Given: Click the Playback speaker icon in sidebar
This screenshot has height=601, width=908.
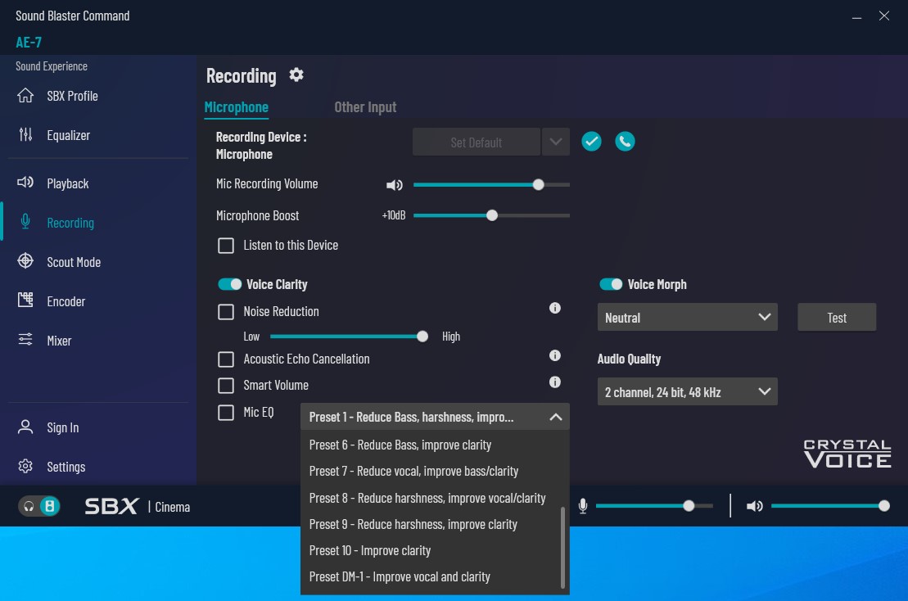Looking at the screenshot, I should 25,183.
